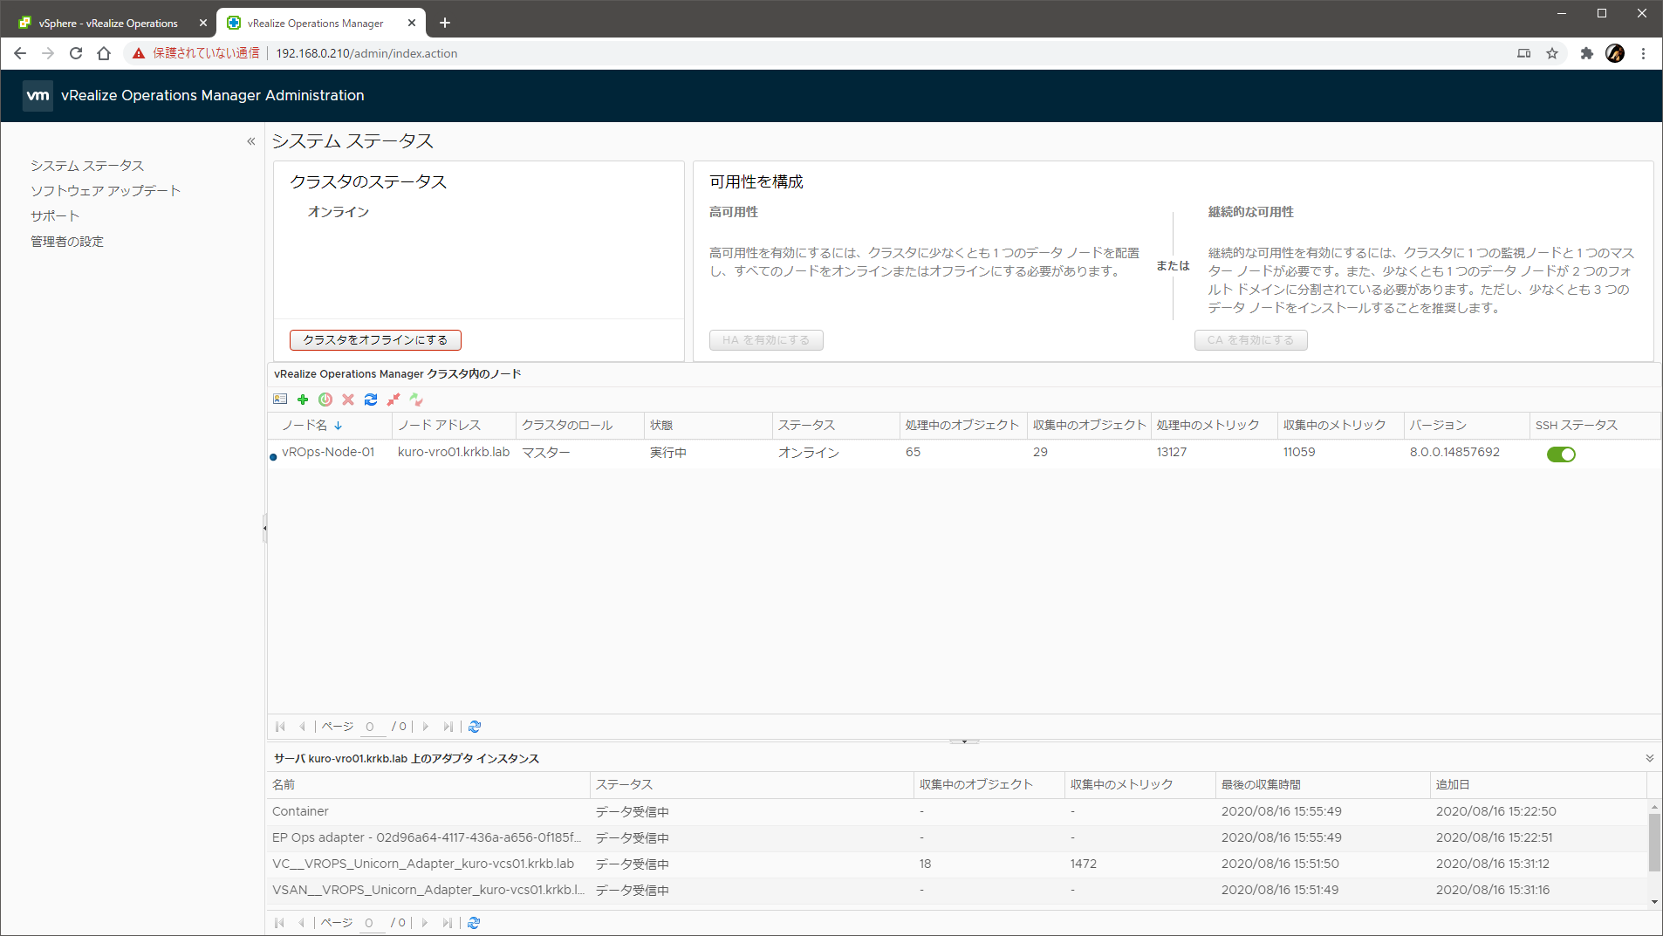Click the green-red rebalance arrows icon
Image resolution: width=1663 pixels, height=936 pixels.
pos(416,400)
